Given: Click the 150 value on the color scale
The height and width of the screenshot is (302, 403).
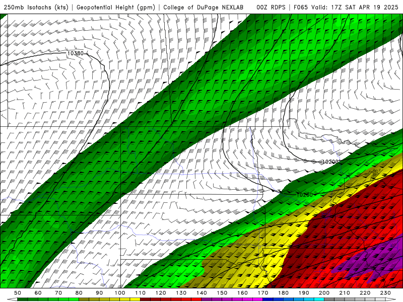Looking at the screenshot, I should (x=222, y=293).
